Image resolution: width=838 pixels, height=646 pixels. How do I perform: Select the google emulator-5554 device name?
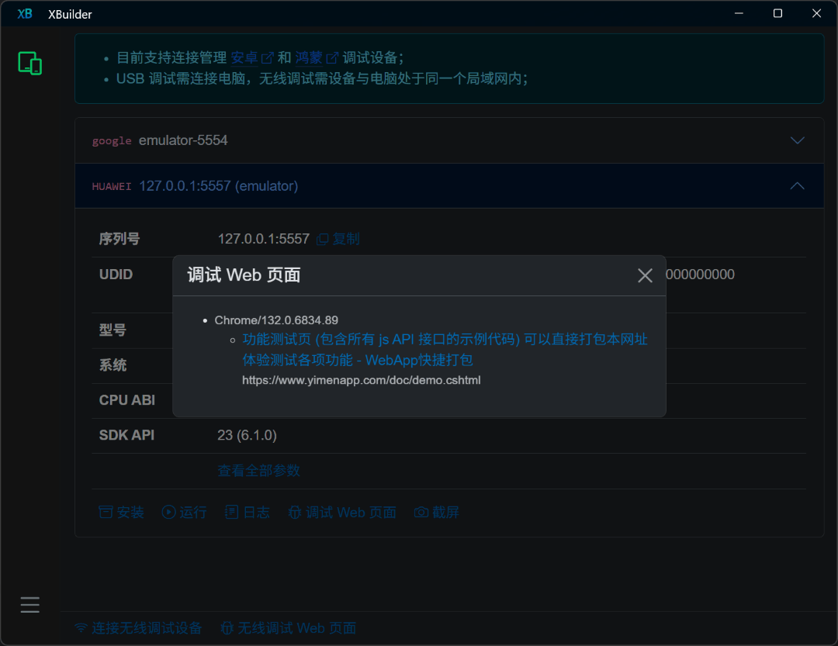coord(183,140)
